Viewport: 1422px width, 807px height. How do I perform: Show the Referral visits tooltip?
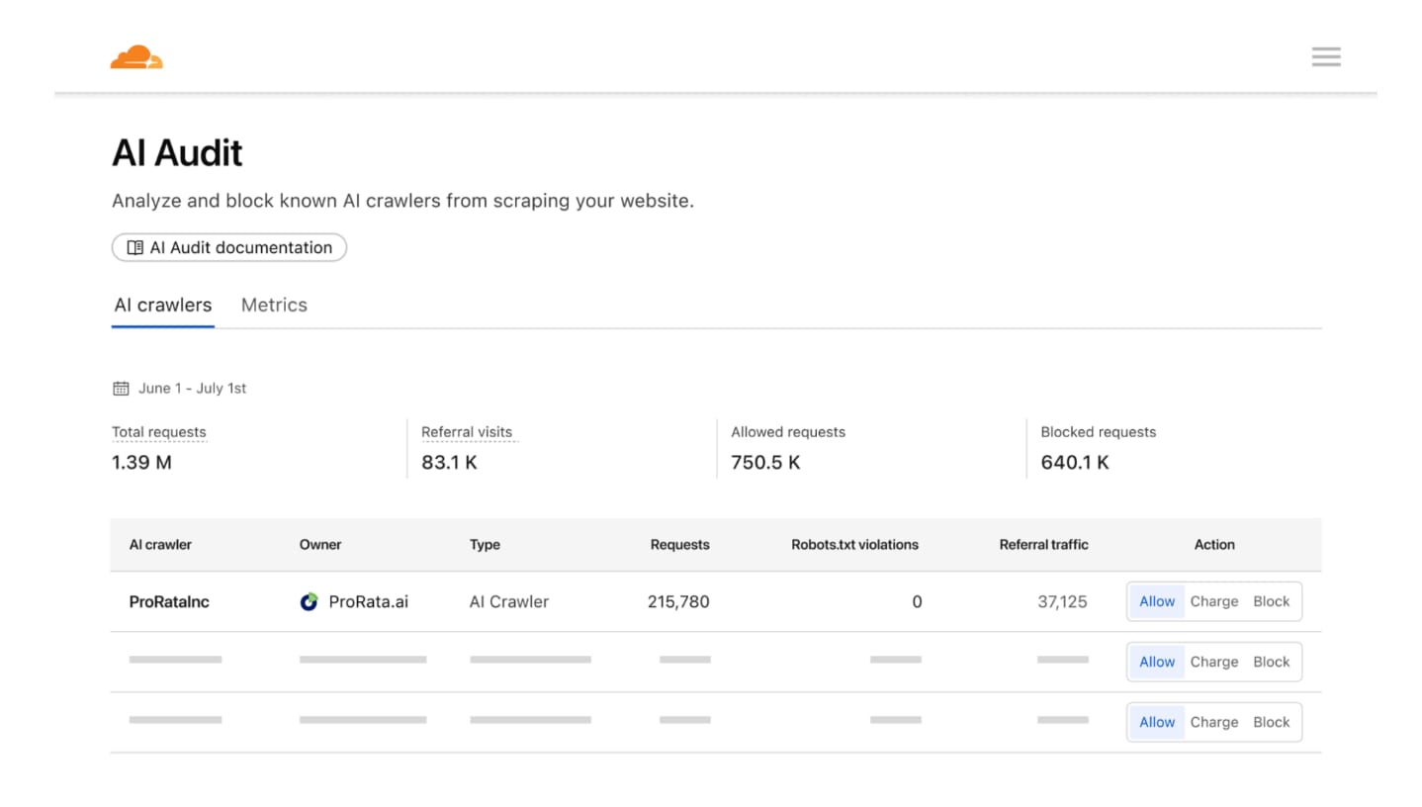point(467,431)
